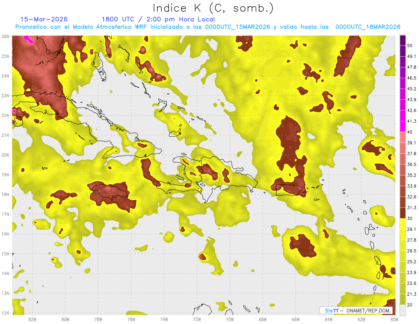Click the 80W longitude label

click(65, 319)
